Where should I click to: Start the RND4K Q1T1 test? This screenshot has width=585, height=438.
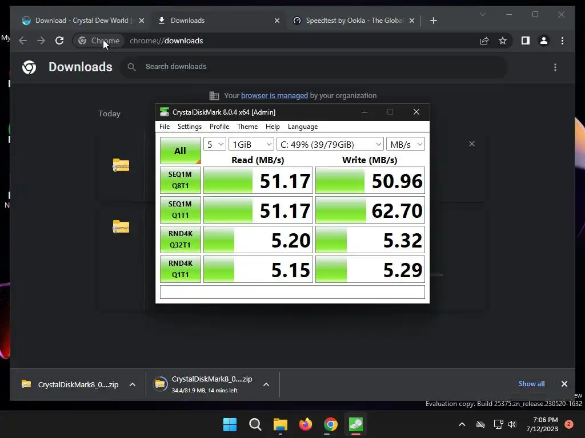pyautogui.click(x=180, y=269)
